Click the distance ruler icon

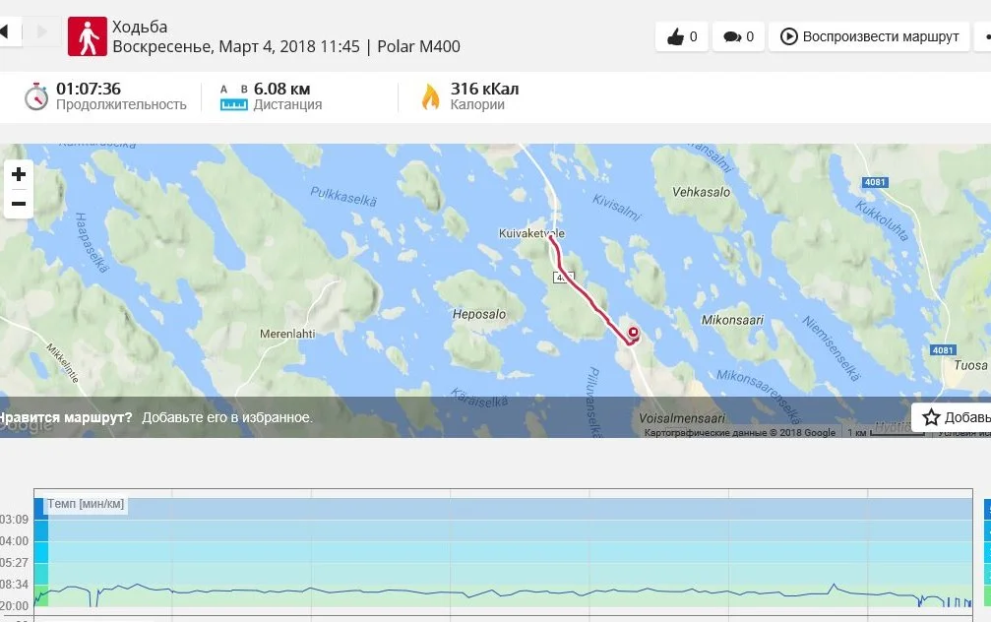click(233, 97)
